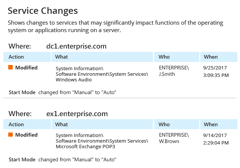Click the When header in ex1 table

click(211, 124)
